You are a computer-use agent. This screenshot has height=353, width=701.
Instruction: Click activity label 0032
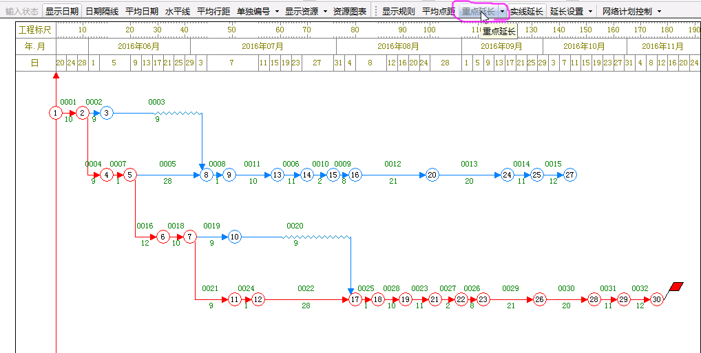(640, 288)
